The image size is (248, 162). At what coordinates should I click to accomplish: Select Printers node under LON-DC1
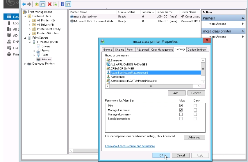tap(46, 59)
